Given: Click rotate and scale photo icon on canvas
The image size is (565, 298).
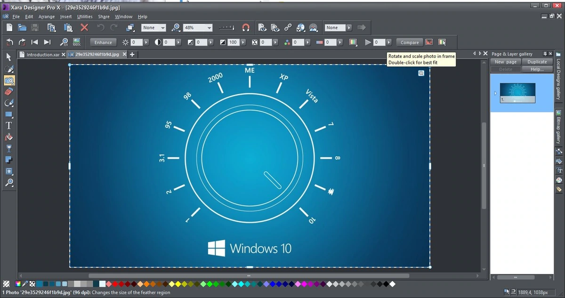Looking at the screenshot, I should pyautogui.click(x=421, y=73).
